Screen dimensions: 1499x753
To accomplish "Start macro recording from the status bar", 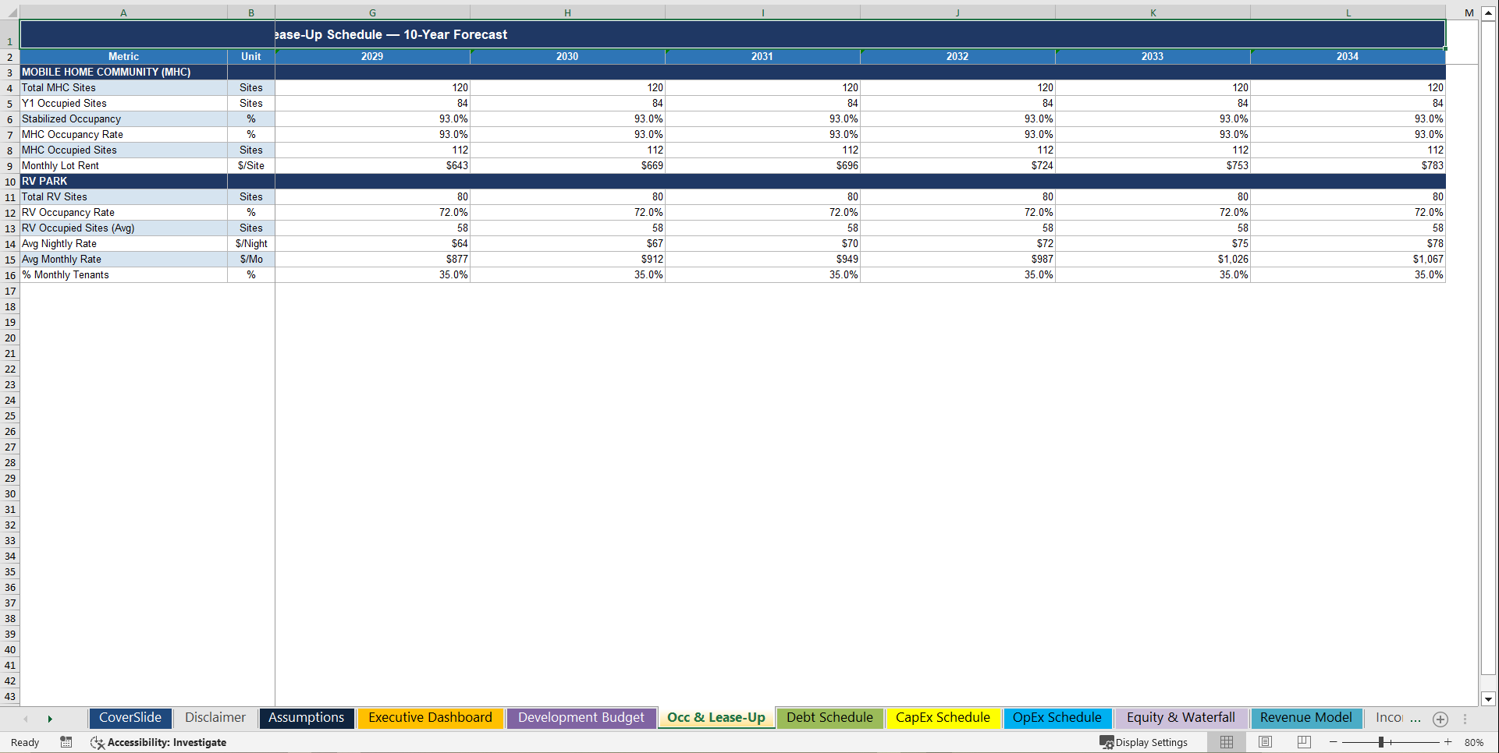I will (x=66, y=742).
